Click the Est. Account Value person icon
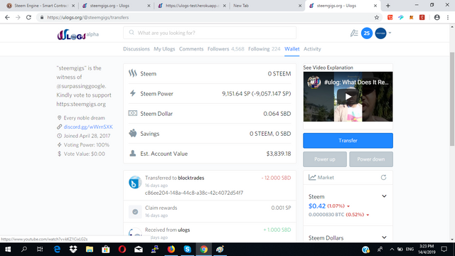The width and height of the screenshot is (455, 256). [x=133, y=154]
